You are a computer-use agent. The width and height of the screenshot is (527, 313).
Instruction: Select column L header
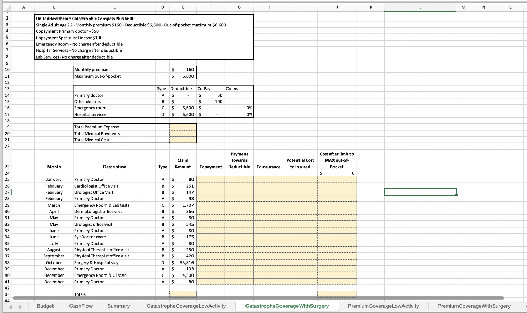tap(420, 7)
